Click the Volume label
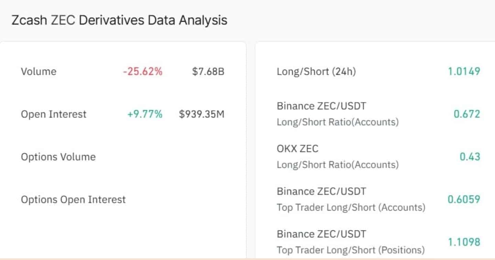The image size is (495, 260). 38,72
